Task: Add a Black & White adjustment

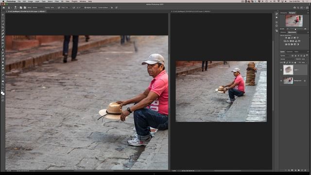Action: coord(291,41)
